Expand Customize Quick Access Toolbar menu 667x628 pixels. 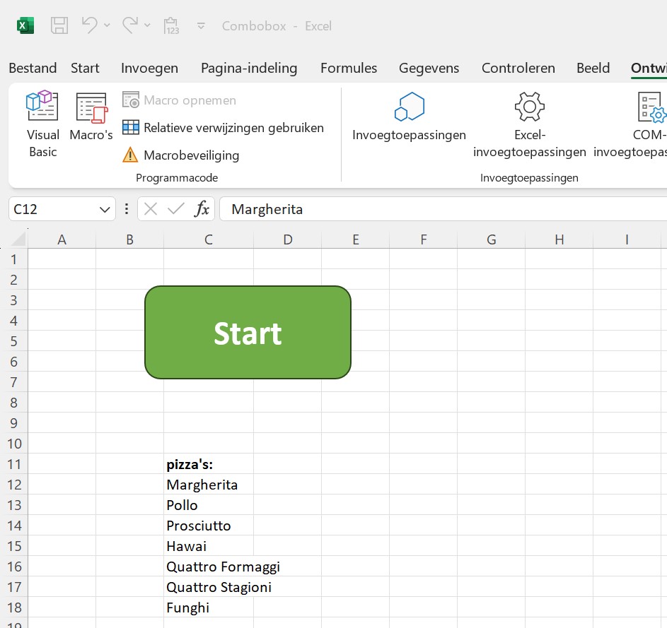point(201,26)
